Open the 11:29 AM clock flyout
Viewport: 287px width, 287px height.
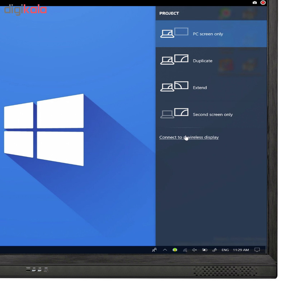[x=241, y=250]
